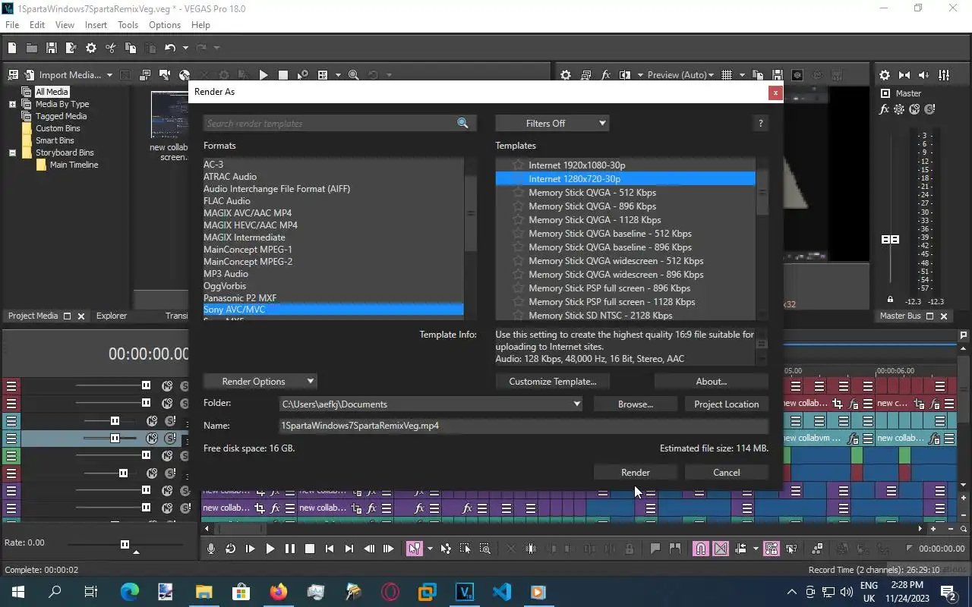Show preview overlays grid icon
972x607 pixels.
pos(727,75)
